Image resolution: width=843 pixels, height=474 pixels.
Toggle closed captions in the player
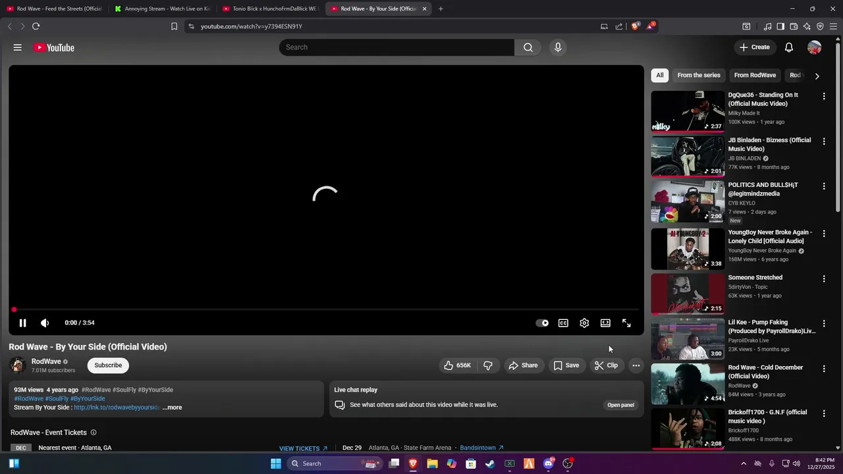pyautogui.click(x=564, y=323)
